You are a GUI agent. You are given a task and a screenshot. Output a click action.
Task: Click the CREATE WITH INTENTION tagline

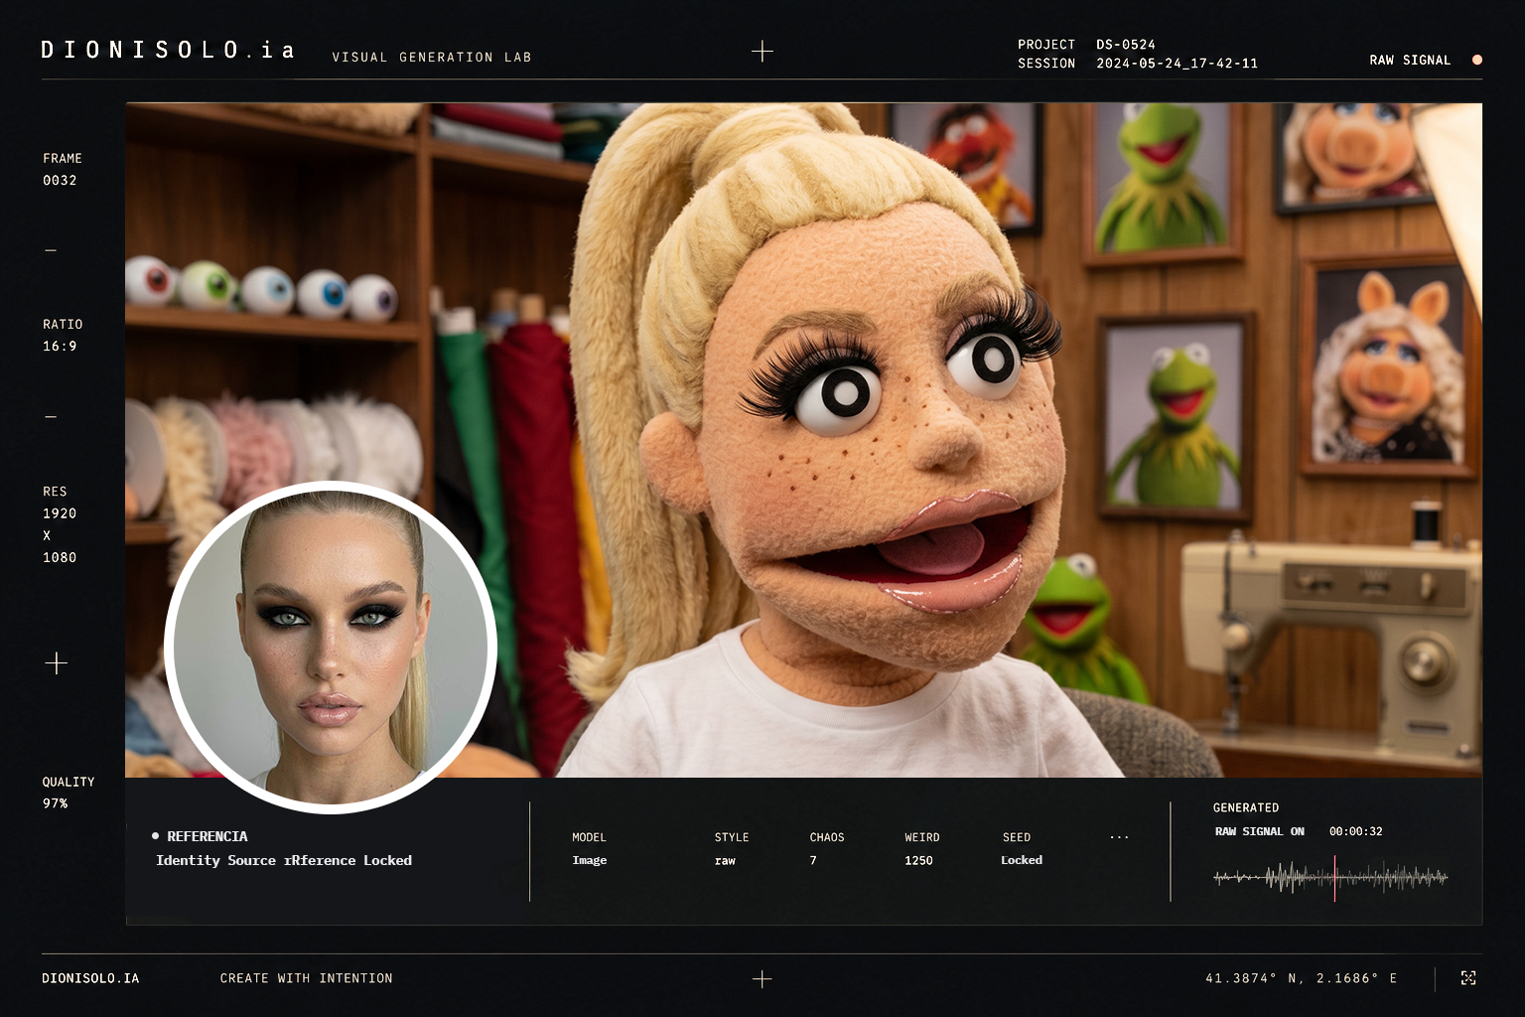307,978
